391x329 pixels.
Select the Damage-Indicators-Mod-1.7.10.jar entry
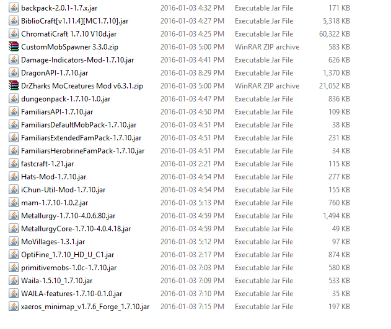pos(77,60)
